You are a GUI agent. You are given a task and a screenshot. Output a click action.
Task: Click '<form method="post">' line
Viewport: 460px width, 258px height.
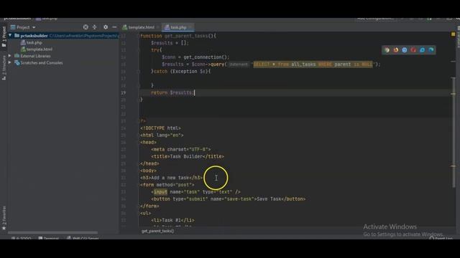[167, 185]
